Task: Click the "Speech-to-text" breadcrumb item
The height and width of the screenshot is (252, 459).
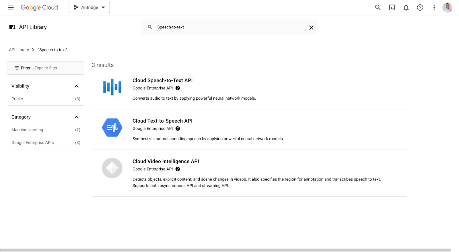Action: point(52,50)
